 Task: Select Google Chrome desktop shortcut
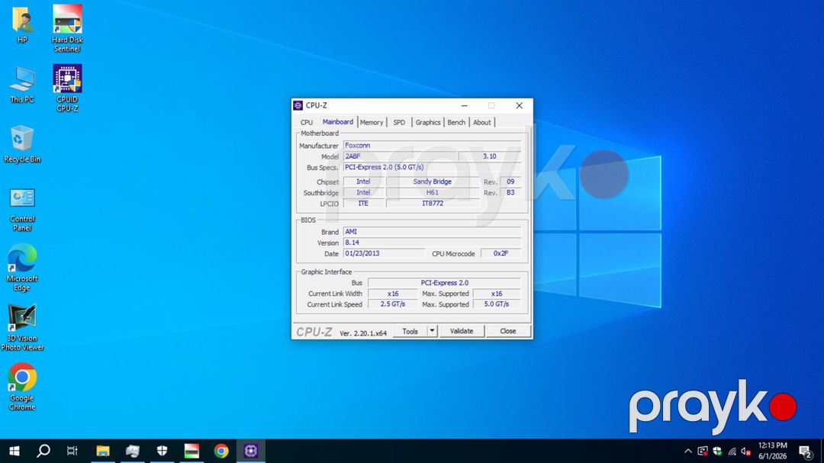pos(22,387)
